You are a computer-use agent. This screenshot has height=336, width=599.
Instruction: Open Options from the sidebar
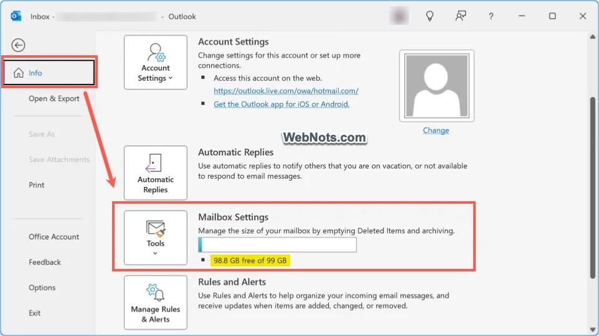pyautogui.click(x=42, y=288)
